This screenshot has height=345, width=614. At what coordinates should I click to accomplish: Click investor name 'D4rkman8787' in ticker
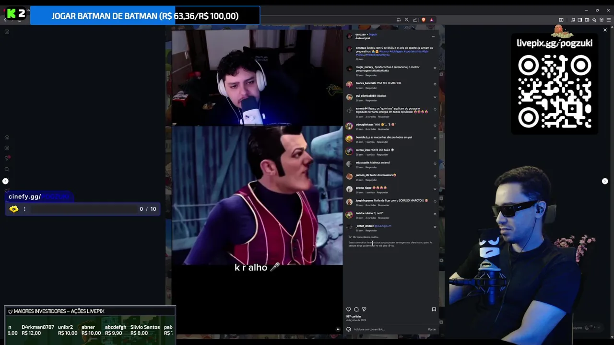(x=37, y=327)
